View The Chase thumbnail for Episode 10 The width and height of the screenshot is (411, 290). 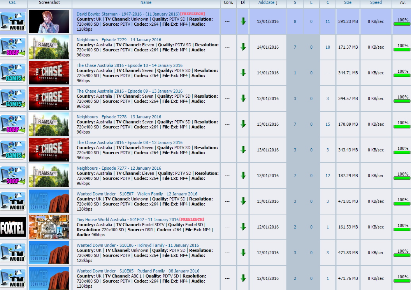(49, 73)
